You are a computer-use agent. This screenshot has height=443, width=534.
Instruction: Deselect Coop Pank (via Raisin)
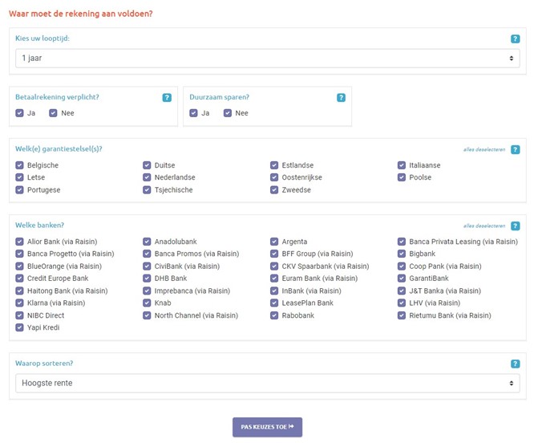pyautogui.click(x=402, y=266)
